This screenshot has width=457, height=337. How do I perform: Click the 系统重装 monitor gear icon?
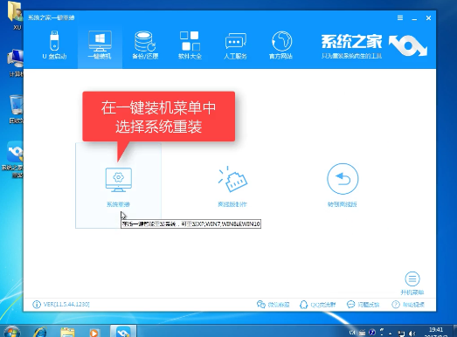coord(118,180)
